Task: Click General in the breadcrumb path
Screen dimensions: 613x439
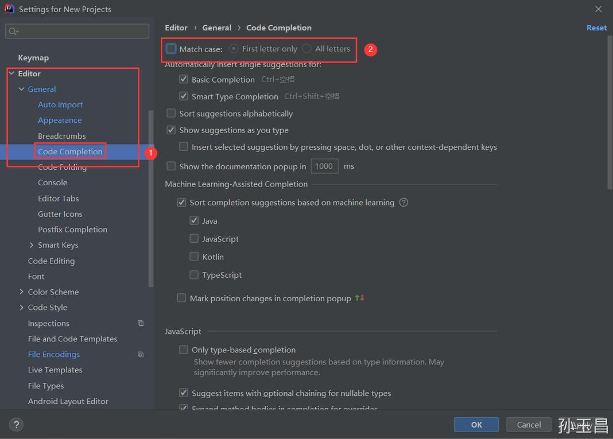Action: 217,28
